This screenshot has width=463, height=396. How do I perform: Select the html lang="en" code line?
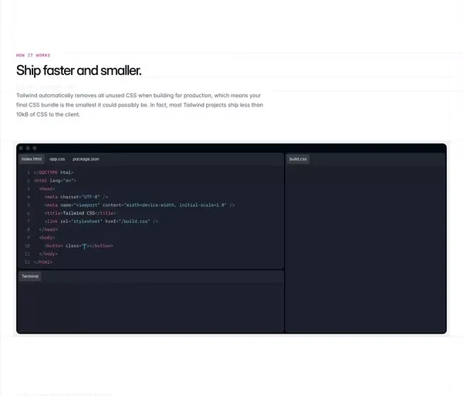55,181
